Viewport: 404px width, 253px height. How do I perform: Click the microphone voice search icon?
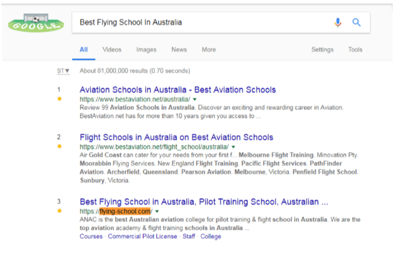click(338, 22)
